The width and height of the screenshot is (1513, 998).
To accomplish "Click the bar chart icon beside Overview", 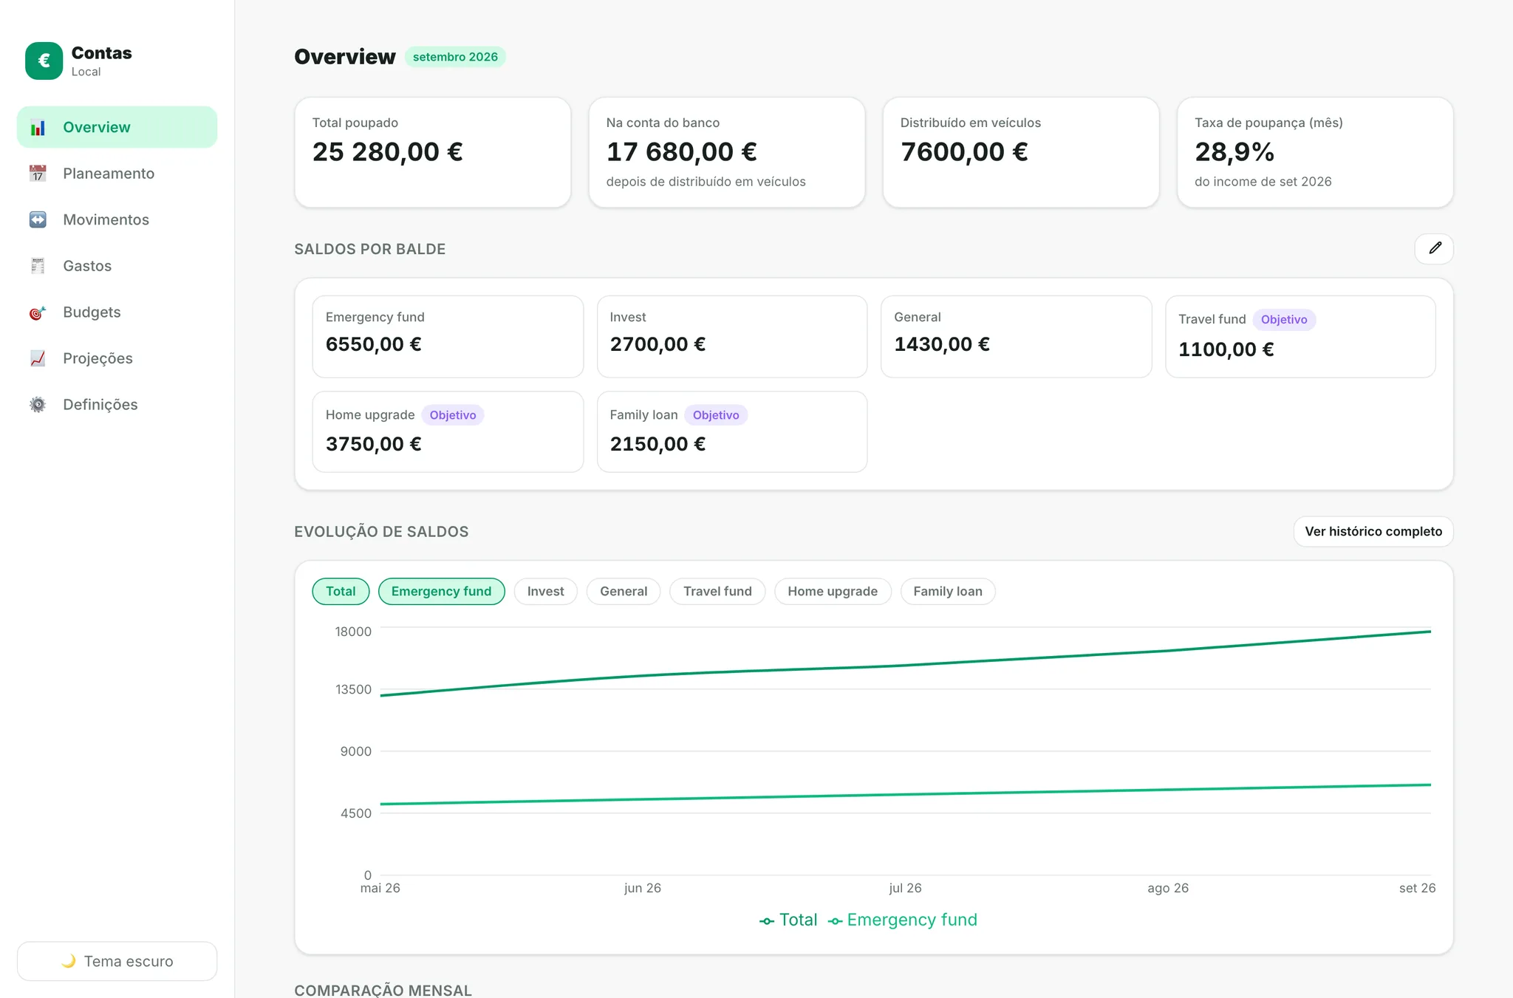I will 38,127.
